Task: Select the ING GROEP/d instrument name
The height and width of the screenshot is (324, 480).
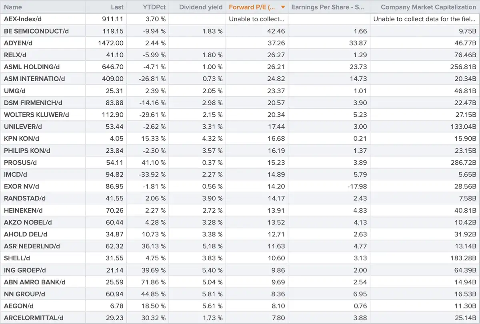Action: click(25, 271)
